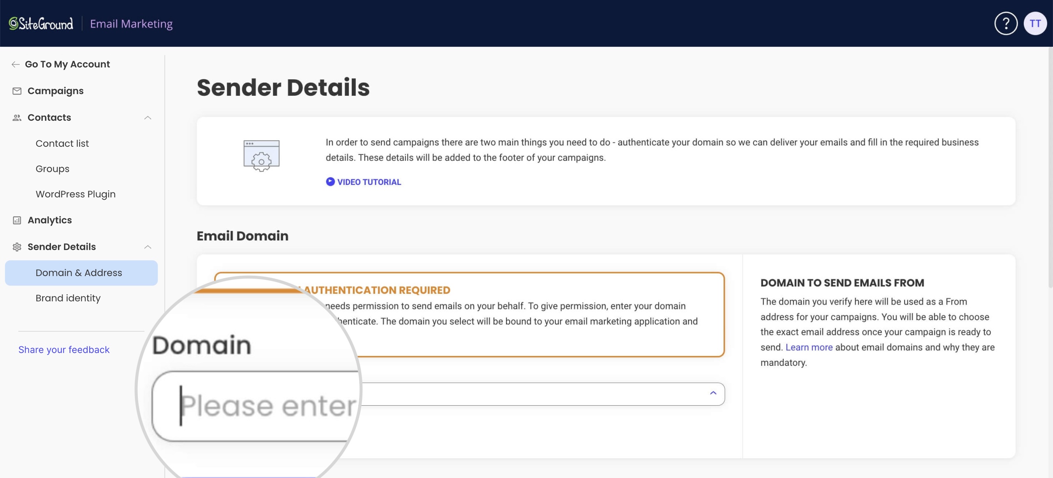The width and height of the screenshot is (1053, 478).
Task: Click the Campaigns envelope icon
Action: (17, 91)
